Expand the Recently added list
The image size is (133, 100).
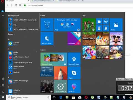point(12,34)
